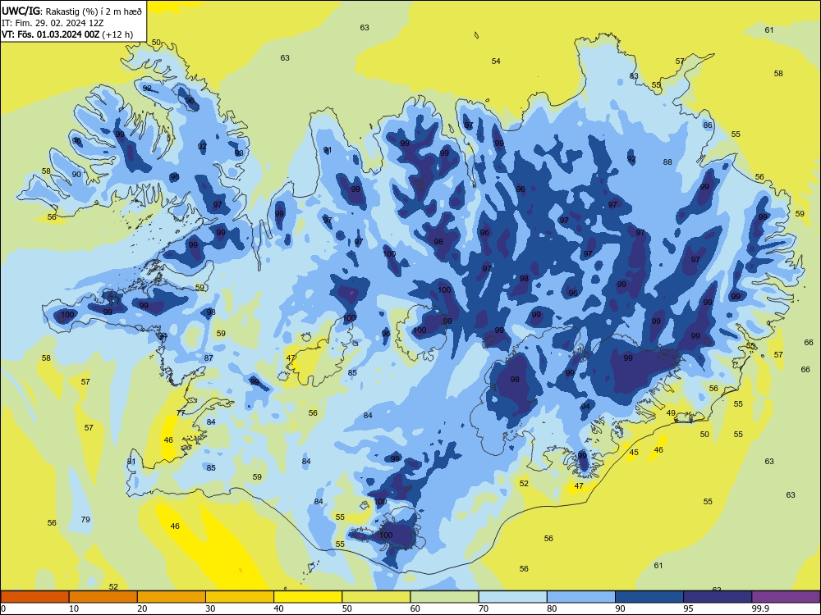This screenshot has height=615, width=821.
Task: Select the map value '45'
Action: 634,453
